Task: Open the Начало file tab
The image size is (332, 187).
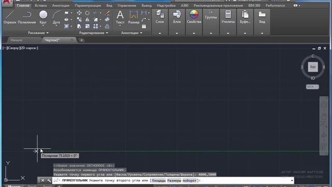Action: tap(17, 40)
